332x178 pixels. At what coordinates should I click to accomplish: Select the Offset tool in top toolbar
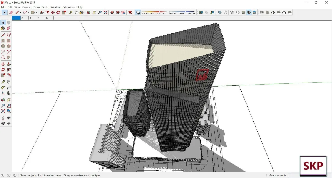click(47, 12)
